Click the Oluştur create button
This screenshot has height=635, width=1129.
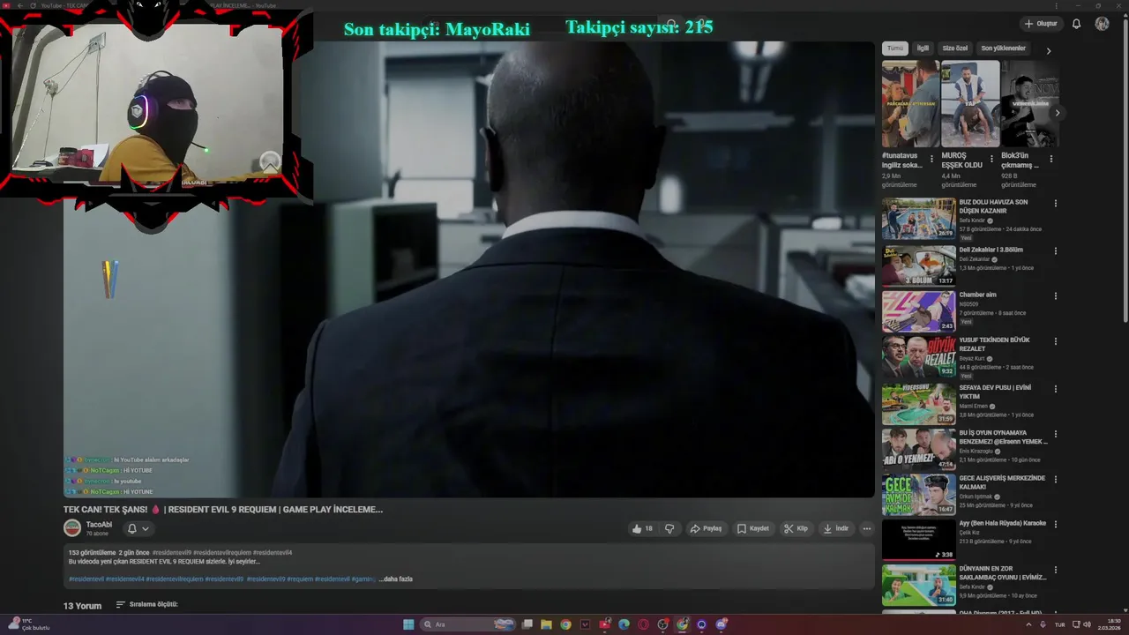[1041, 24]
